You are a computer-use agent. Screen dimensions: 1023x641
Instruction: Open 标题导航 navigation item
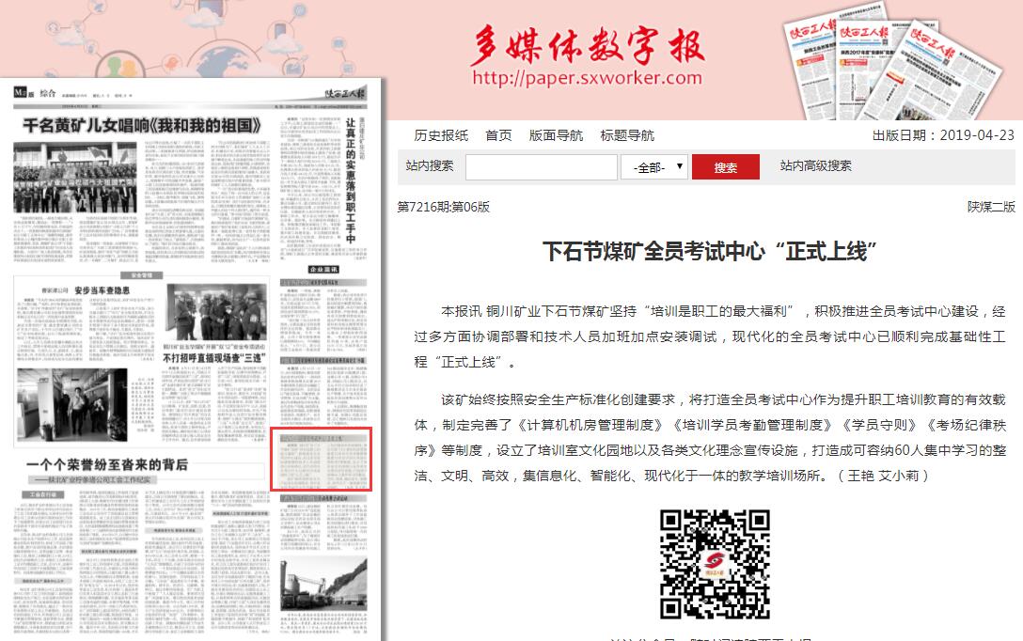pos(627,135)
